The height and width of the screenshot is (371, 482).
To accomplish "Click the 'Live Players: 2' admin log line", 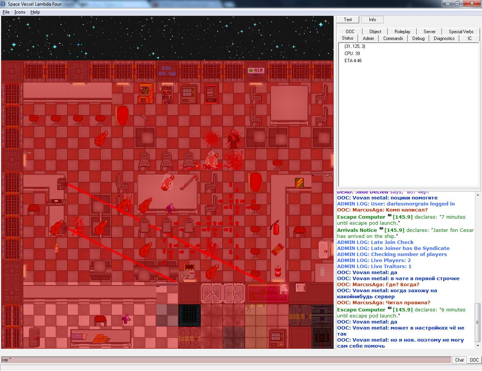I will (x=374, y=260).
